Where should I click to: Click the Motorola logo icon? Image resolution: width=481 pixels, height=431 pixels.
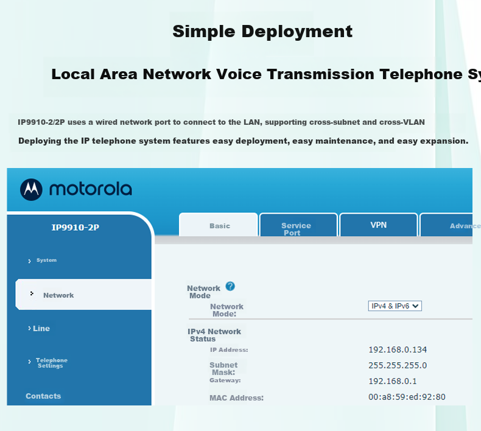tap(31, 189)
